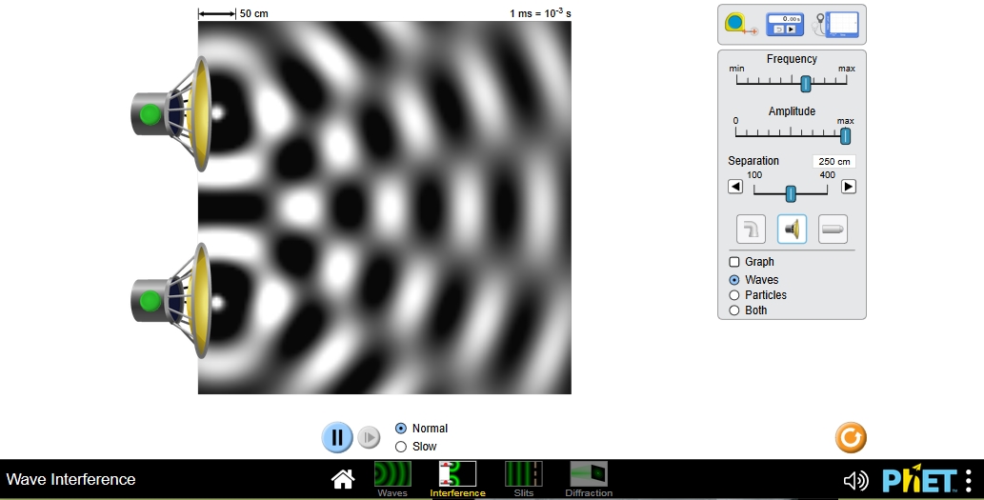Toggle the top speaker's green button

[150, 114]
